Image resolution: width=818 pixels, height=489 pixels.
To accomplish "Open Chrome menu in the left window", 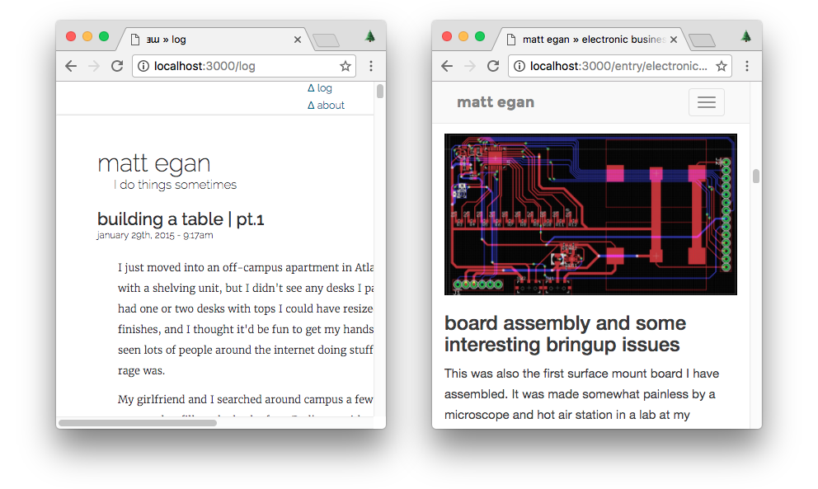I will [371, 66].
